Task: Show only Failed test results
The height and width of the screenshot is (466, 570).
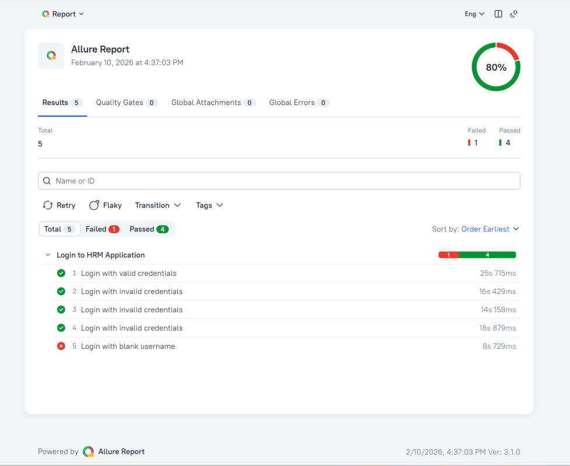Action: [x=102, y=229]
